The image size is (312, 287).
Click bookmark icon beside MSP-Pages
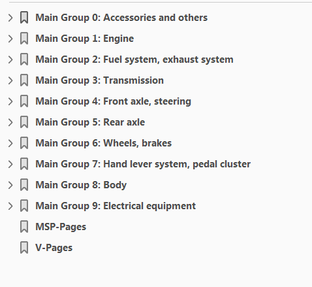[24, 227]
